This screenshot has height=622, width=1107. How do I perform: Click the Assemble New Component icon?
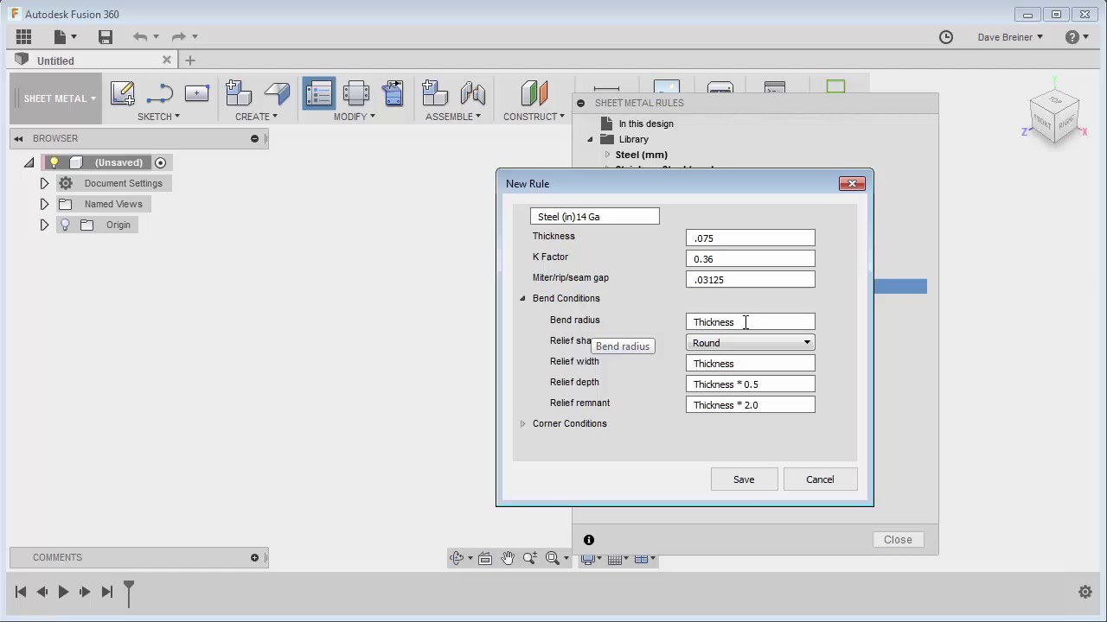click(x=434, y=93)
